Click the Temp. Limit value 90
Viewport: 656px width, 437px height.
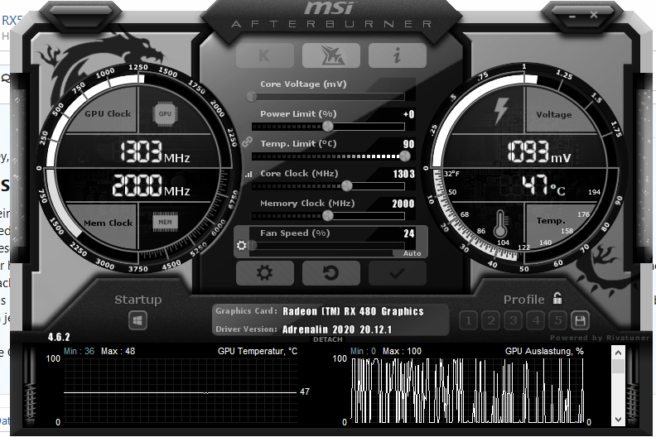coord(408,144)
